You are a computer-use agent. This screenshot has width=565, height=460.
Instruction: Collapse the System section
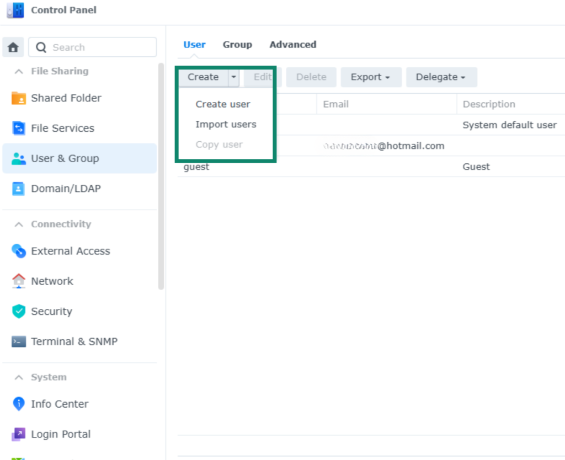tap(19, 377)
